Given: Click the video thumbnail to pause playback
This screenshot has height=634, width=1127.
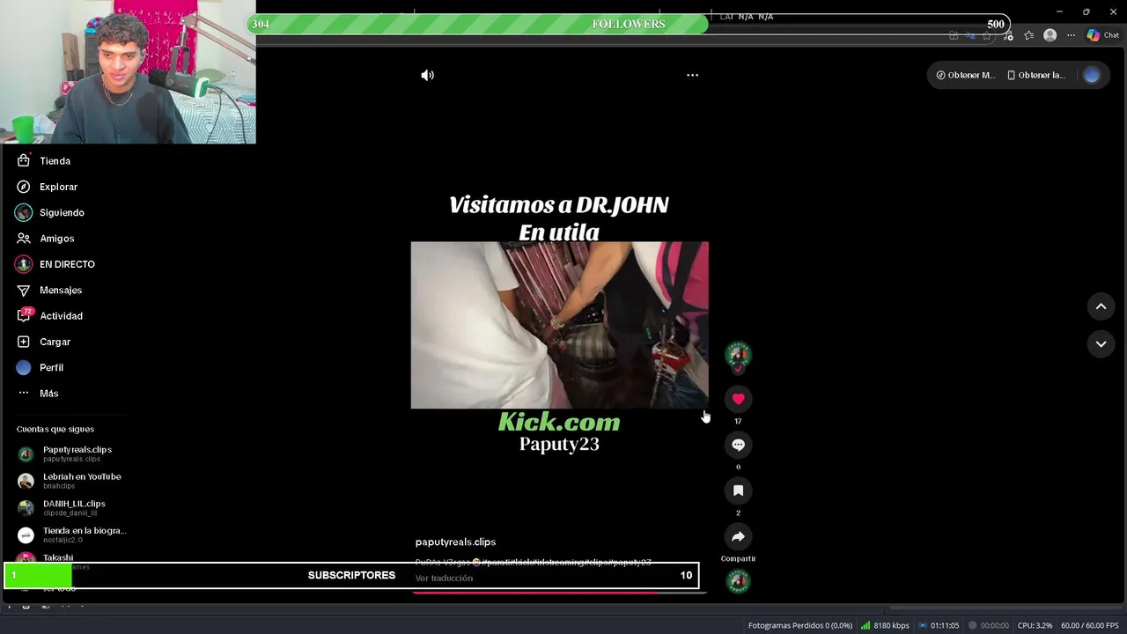Looking at the screenshot, I should coord(559,325).
